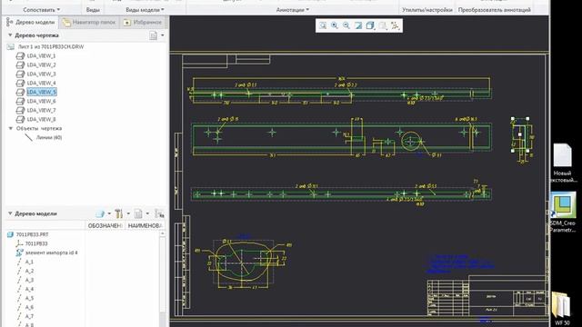Collapse the Дерево модели section

pos(10,213)
